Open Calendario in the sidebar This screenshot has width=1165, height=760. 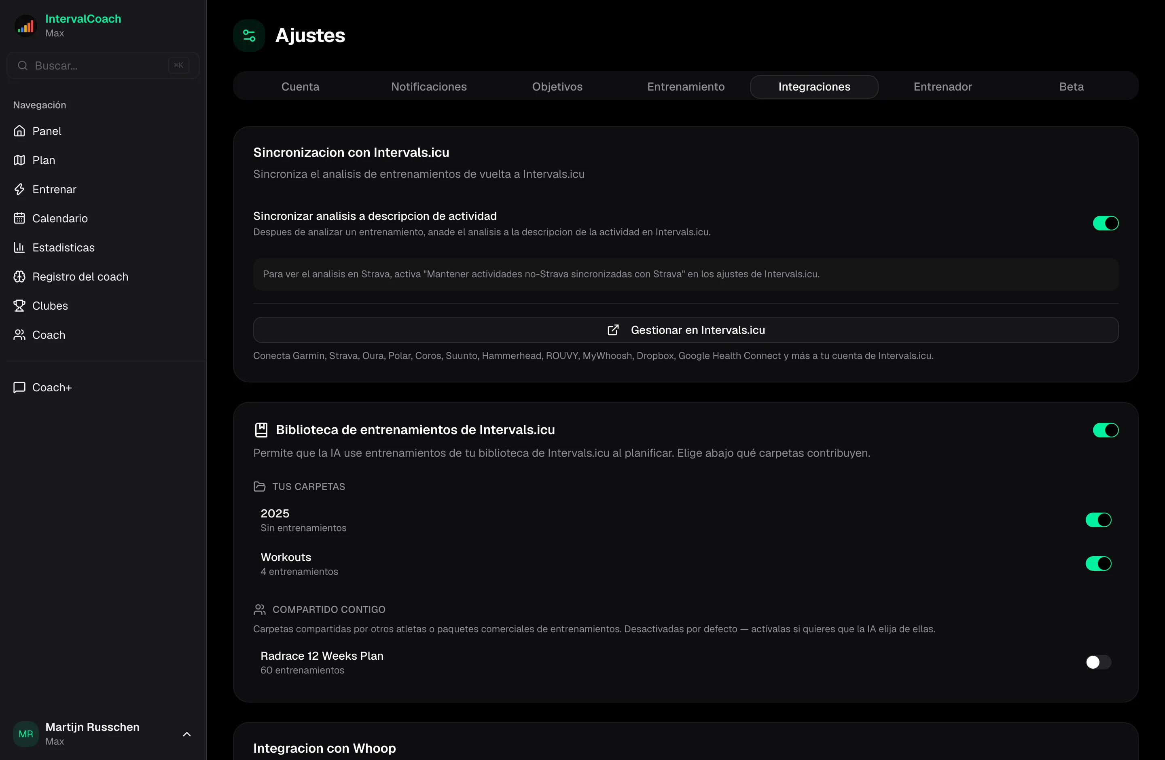[x=103, y=218]
